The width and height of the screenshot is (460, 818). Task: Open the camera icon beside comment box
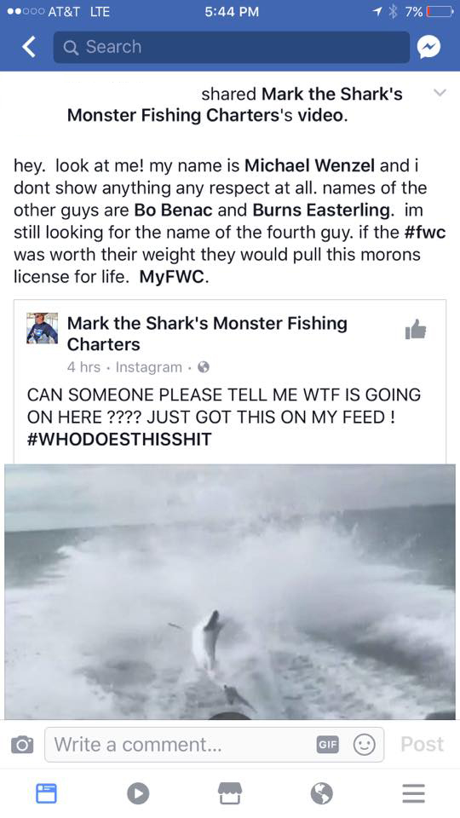[x=22, y=744]
